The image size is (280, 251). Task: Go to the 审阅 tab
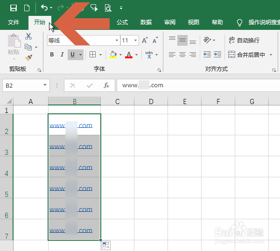pyautogui.click(x=170, y=22)
